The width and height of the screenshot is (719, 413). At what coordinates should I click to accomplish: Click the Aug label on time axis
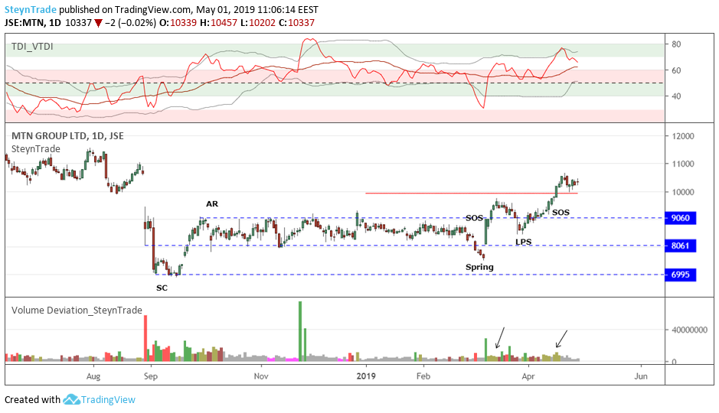pyautogui.click(x=93, y=376)
